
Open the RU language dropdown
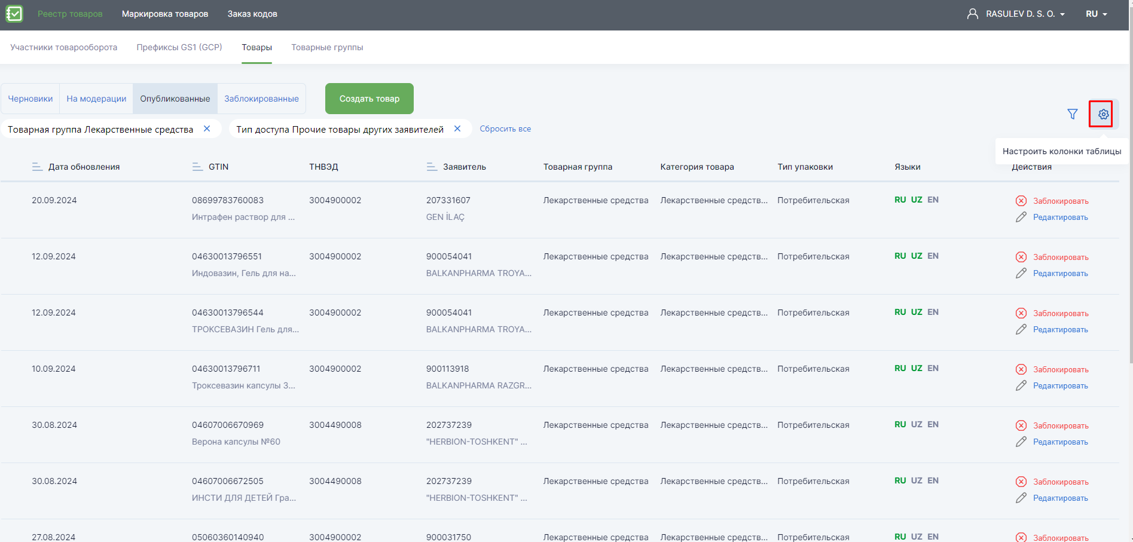click(1097, 14)
